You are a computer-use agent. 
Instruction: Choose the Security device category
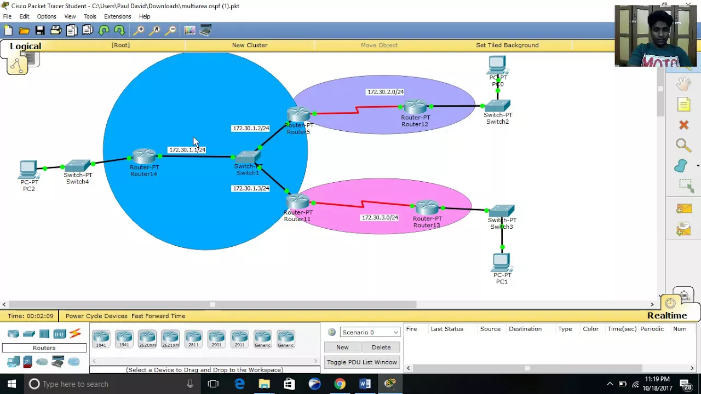pyautogui.click(x=27, y=362)
